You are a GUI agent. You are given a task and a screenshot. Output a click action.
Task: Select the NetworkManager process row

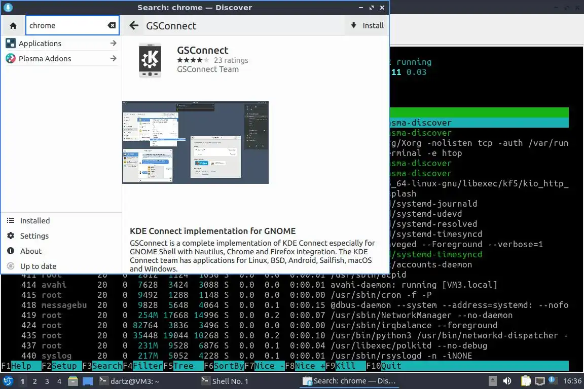coord(284,315)
